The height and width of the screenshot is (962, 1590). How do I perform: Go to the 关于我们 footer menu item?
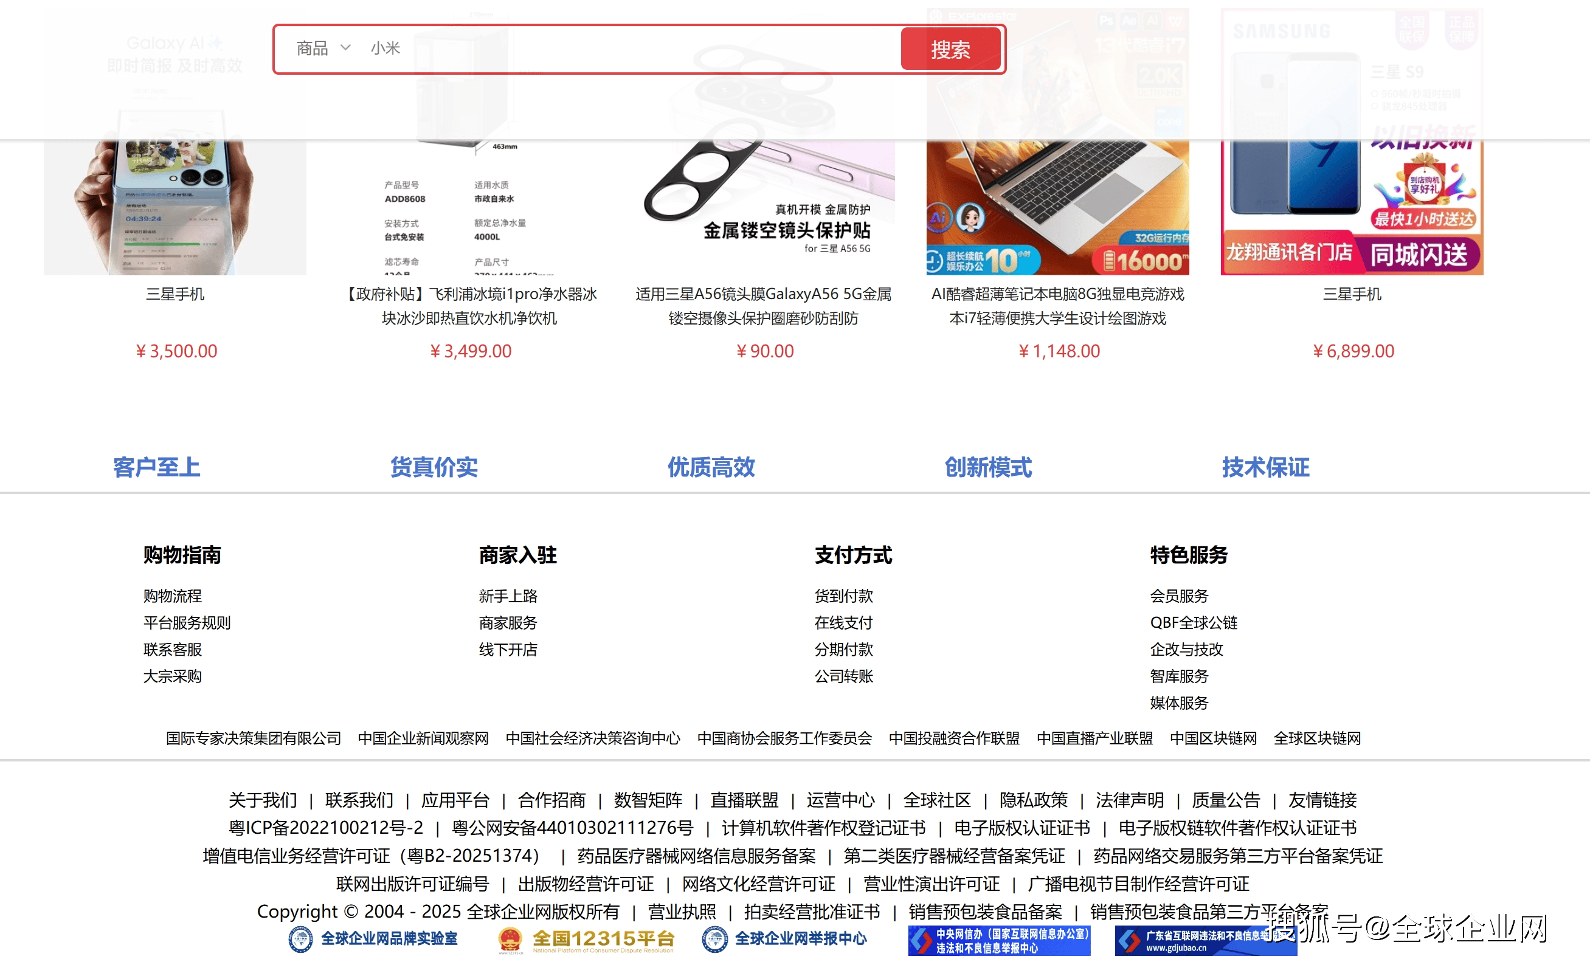263,800
